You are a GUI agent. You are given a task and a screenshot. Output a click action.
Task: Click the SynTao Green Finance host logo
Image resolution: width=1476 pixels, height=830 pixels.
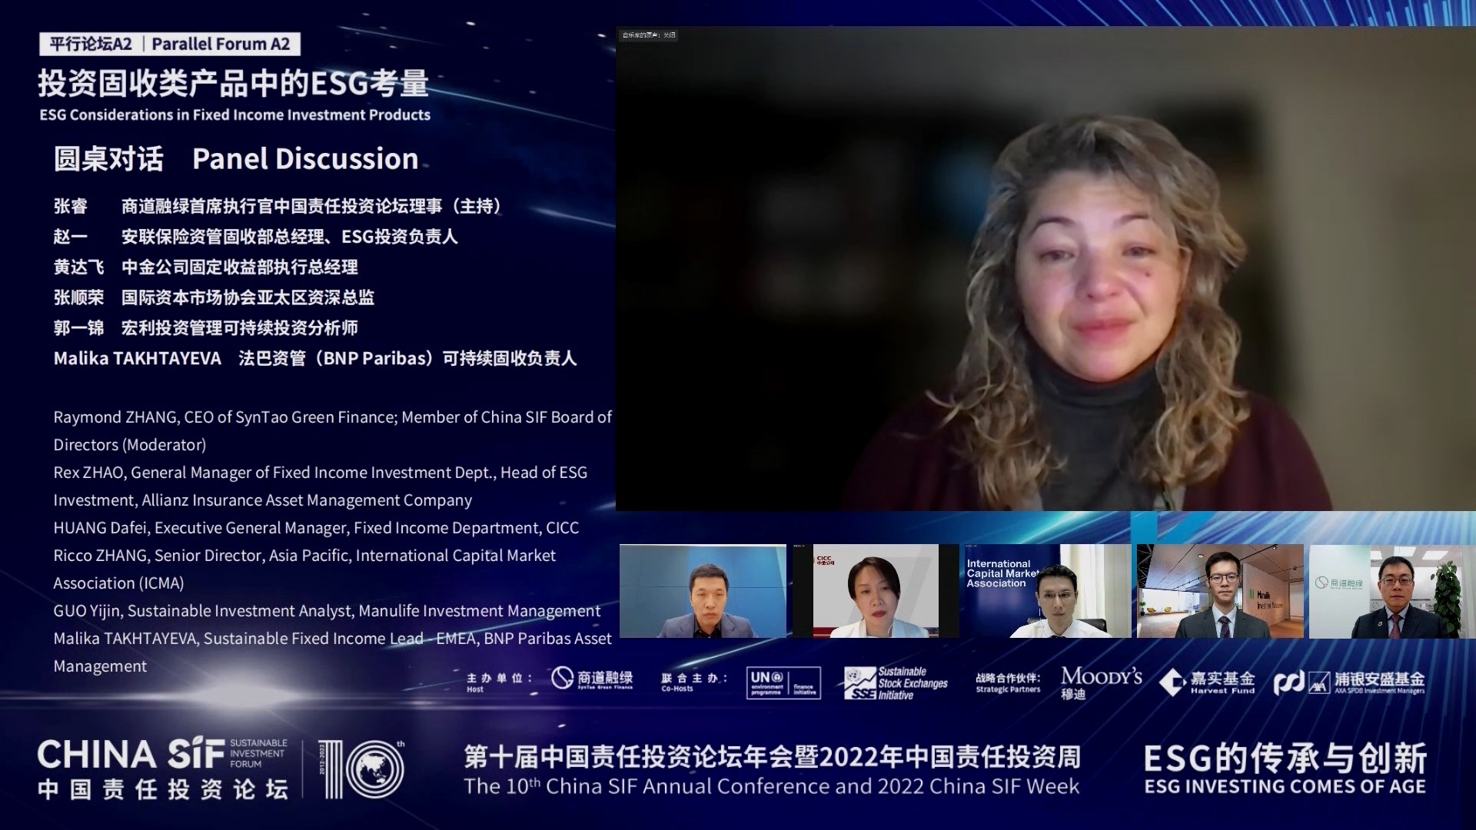[592, 679]
